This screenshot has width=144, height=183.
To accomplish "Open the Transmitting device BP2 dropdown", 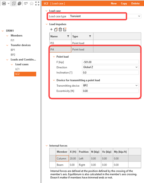I will [x=136, y=85].
